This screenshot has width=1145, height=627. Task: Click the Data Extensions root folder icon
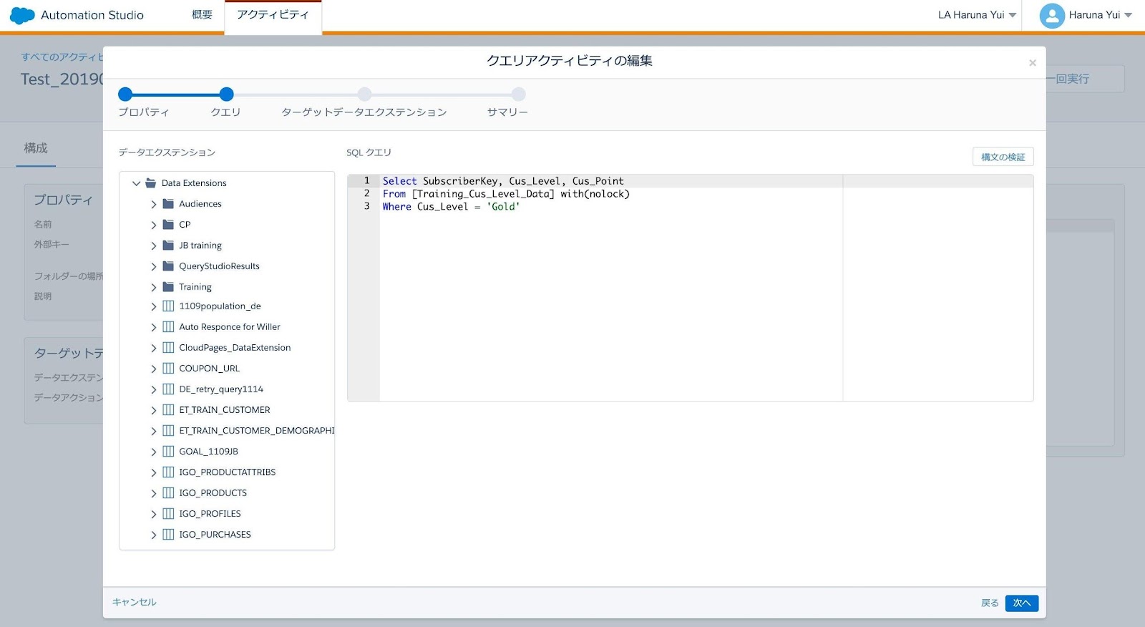[151, 183]
